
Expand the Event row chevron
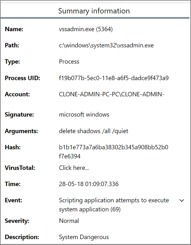(182, 200)
